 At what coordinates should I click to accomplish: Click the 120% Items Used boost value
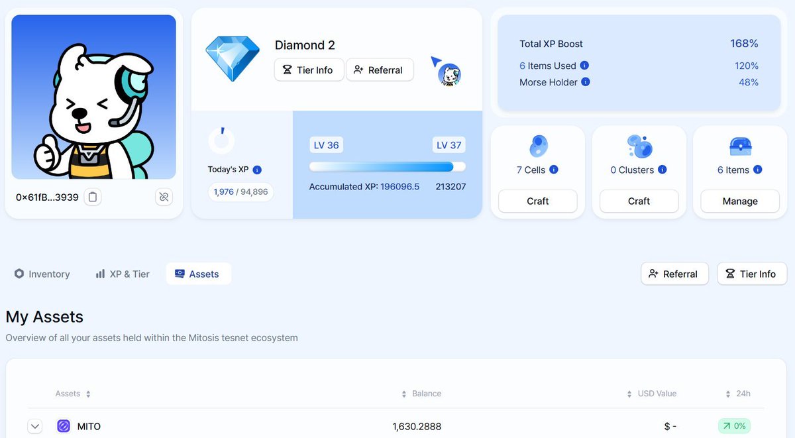(x=747, y=66)
